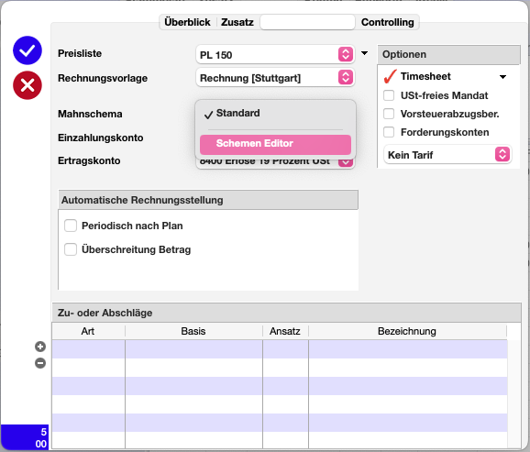Expand the Timesheet option arrow
This screenshot has width=530, height=452.
pyautogui.click(x=503, y=77)
